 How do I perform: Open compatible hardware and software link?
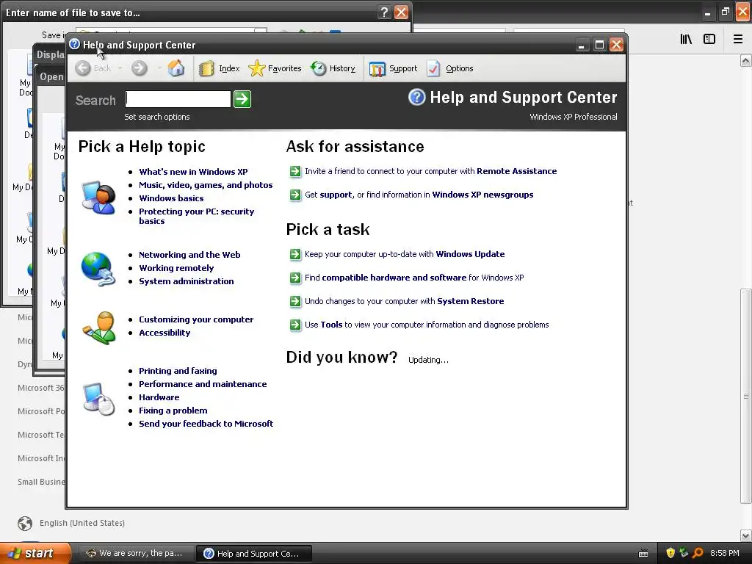(394, 278)
